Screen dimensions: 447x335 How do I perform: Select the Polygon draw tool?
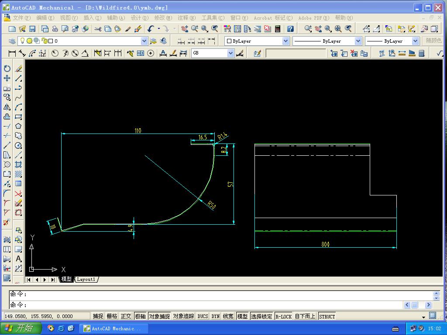click(18, 126)
